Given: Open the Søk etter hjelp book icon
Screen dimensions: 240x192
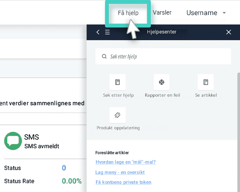Looking at the screenshot, I should pos(117,82).
